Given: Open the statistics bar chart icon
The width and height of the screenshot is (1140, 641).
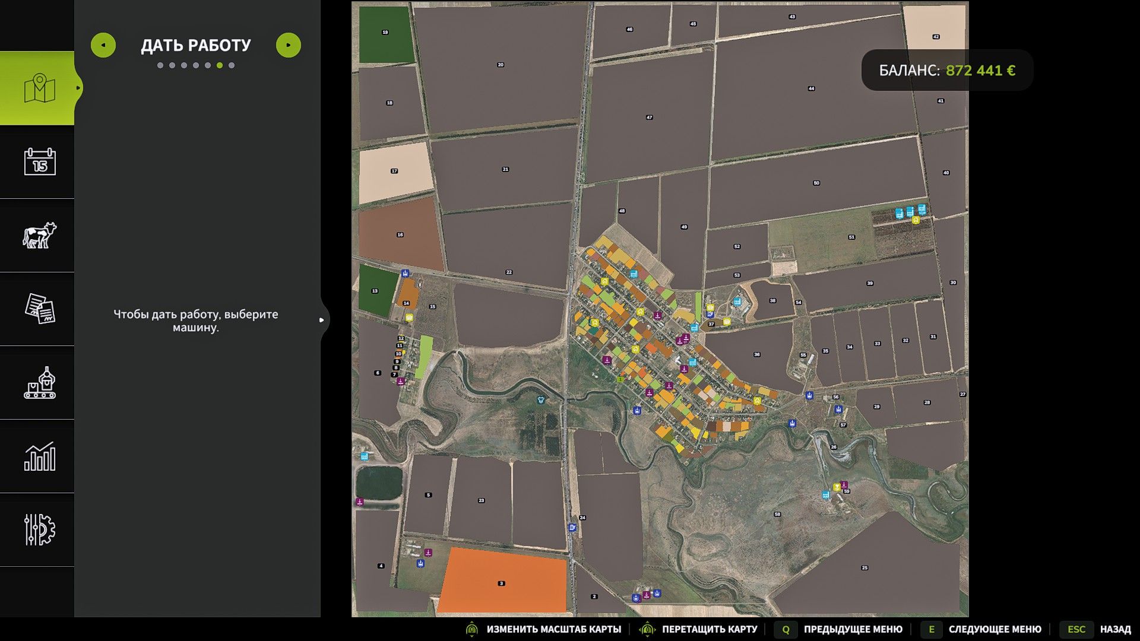Looking at the screenshot, I should 39,456.
